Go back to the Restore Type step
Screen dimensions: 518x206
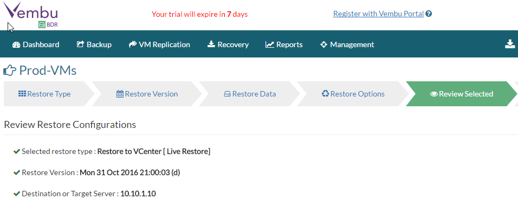[49, 94]
